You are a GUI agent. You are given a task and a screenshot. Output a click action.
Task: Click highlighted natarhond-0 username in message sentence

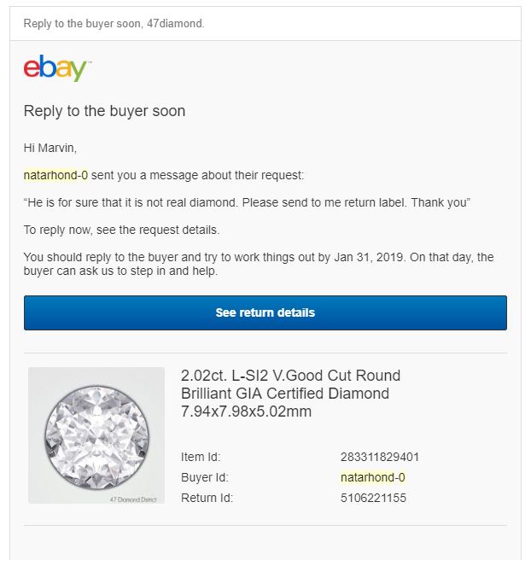click(x=55, y=176)
